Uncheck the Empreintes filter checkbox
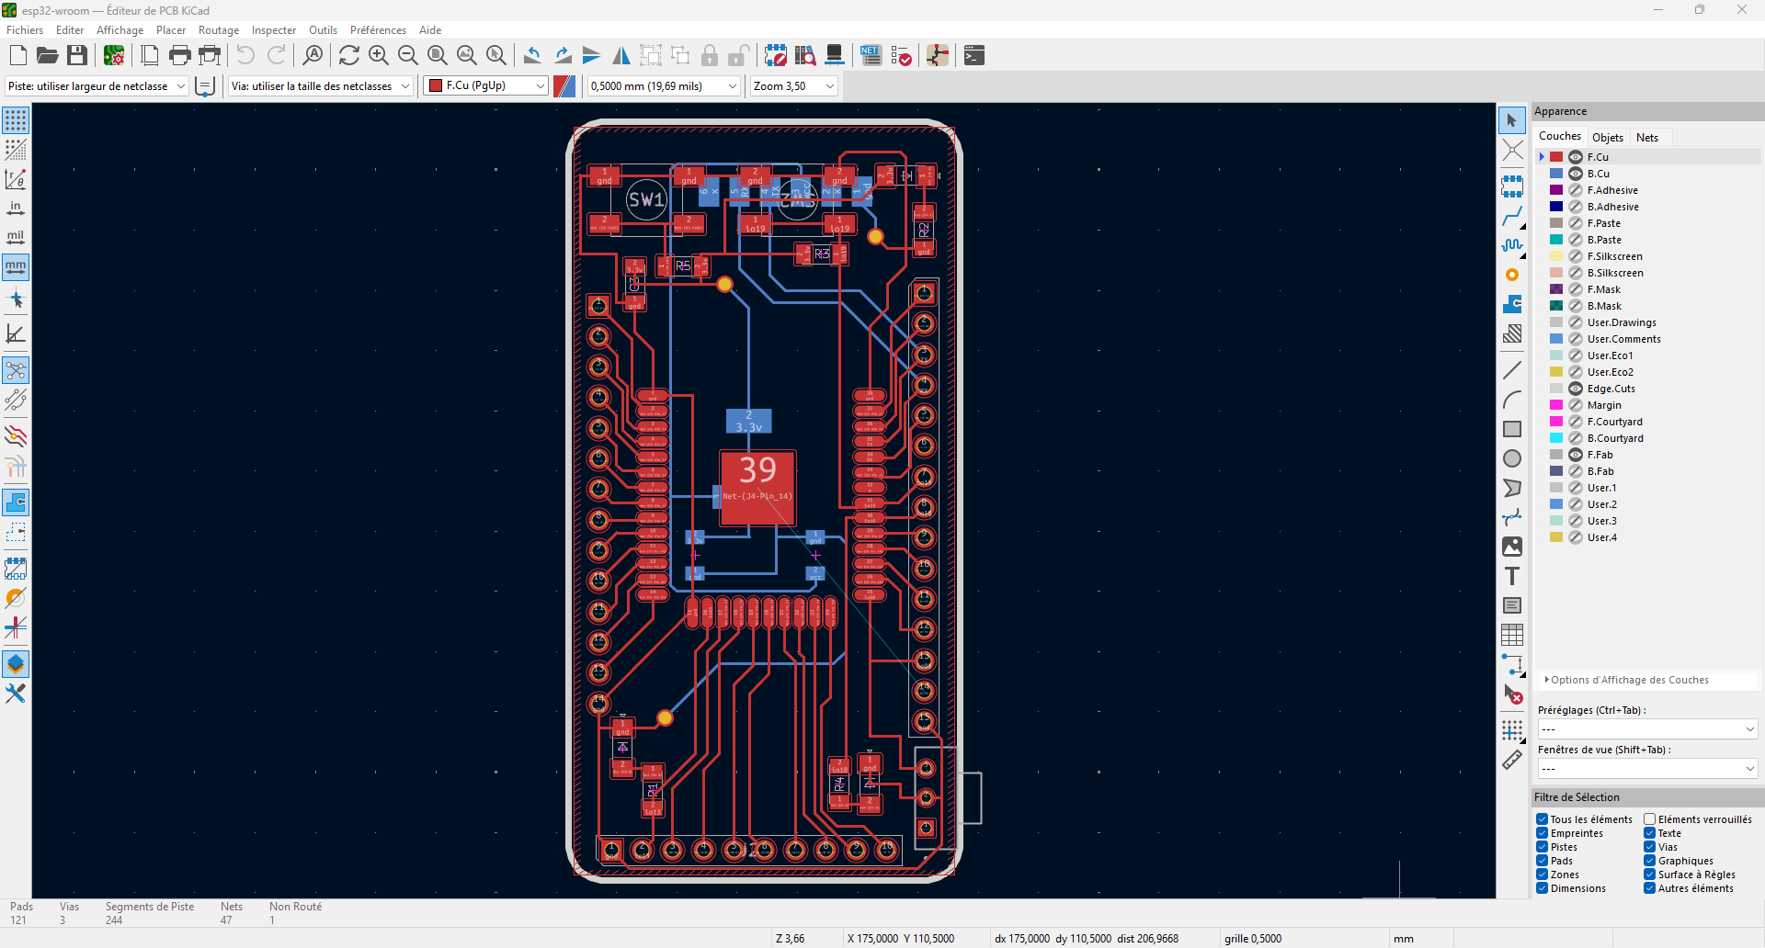Screen dimensions: 1765x948 tap(1543, 833)
